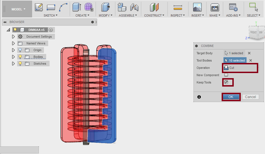Click the Extrude tool icon

77,7
